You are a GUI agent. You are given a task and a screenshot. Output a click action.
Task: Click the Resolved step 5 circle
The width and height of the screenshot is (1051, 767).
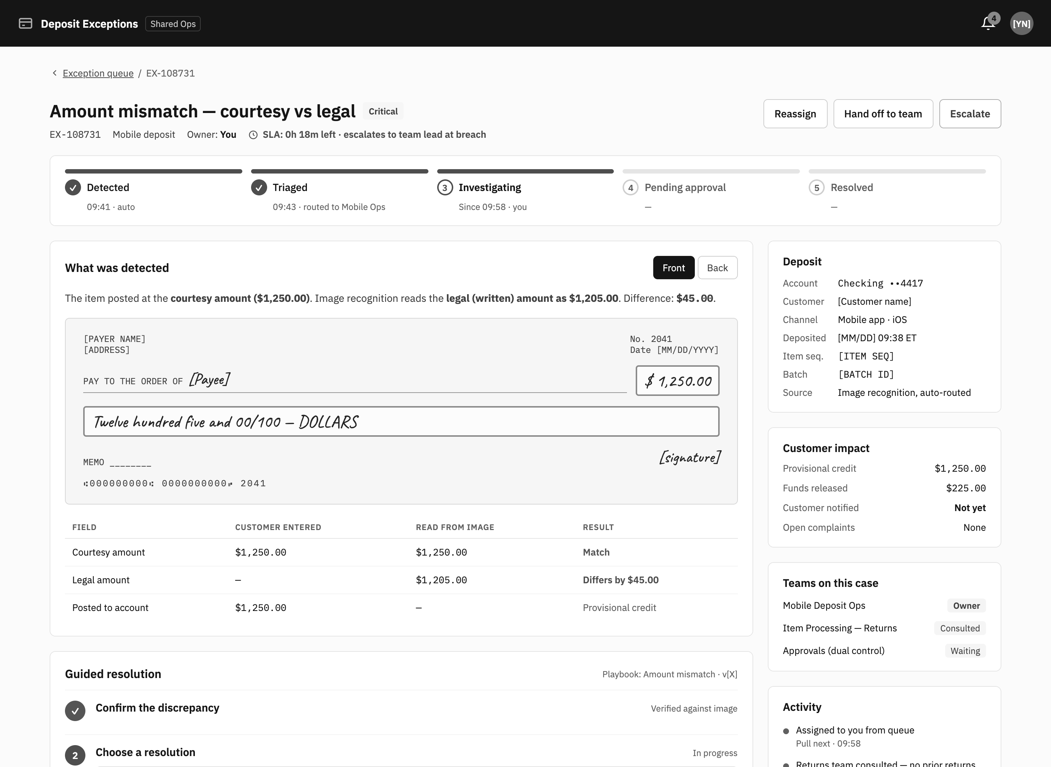click(x=816, y=188)
